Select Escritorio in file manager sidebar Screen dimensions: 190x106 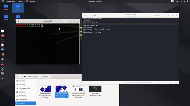point(25,92)
